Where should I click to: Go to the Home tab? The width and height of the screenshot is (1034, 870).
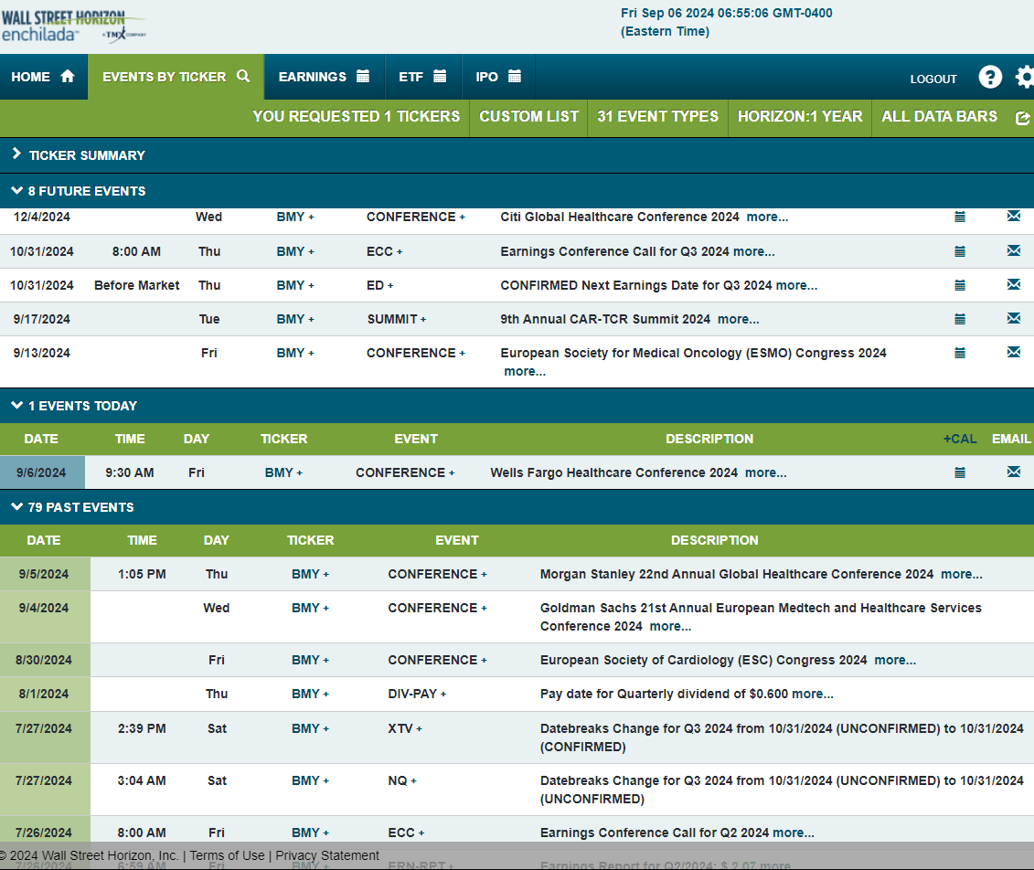(x=44, y=77)
